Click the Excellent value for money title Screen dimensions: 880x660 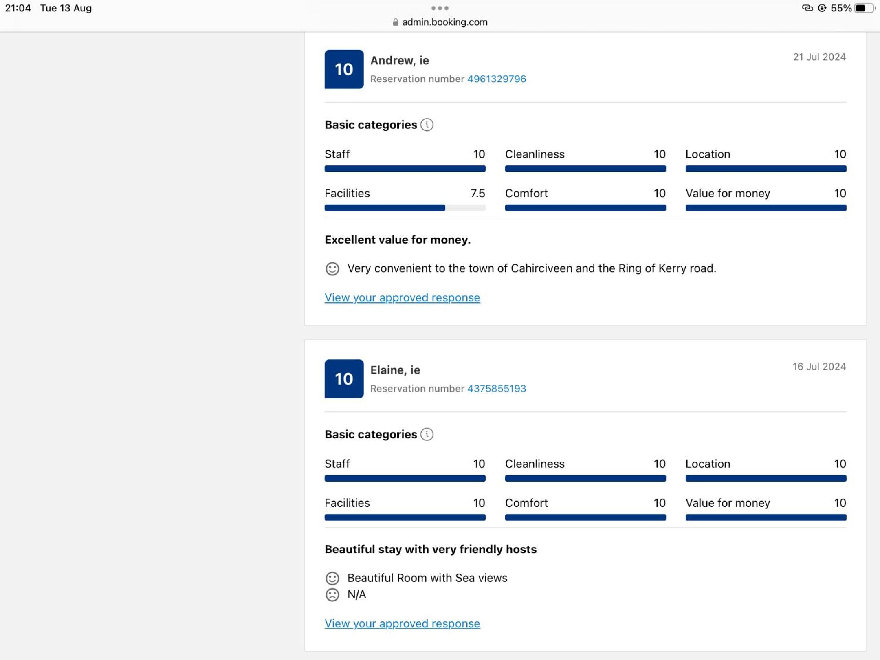click(397, 240)
